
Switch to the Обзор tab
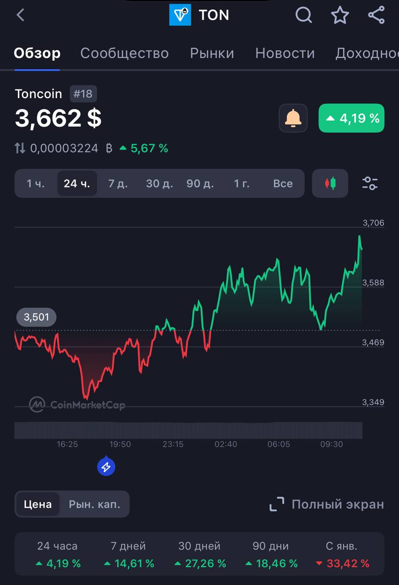[x=37, y=53]
